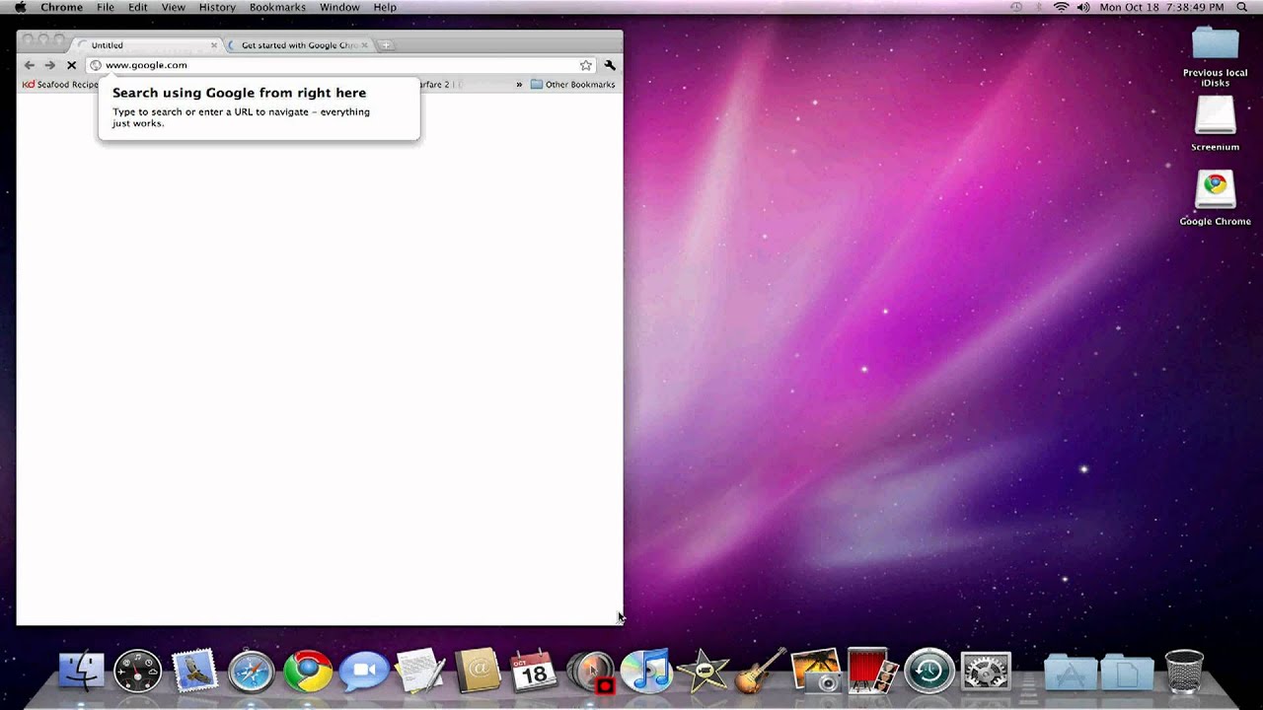The image size is (1263, 710).
Task: Click Google Chrome in the Dock
Action: (308, 671)
